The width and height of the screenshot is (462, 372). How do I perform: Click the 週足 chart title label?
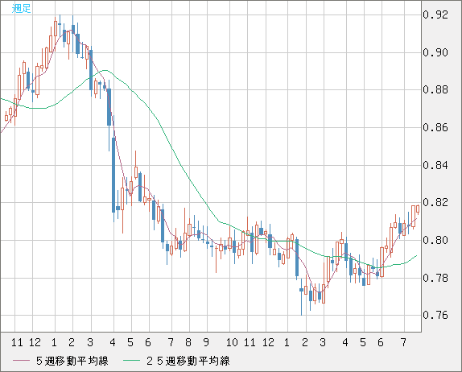[21, 8]
